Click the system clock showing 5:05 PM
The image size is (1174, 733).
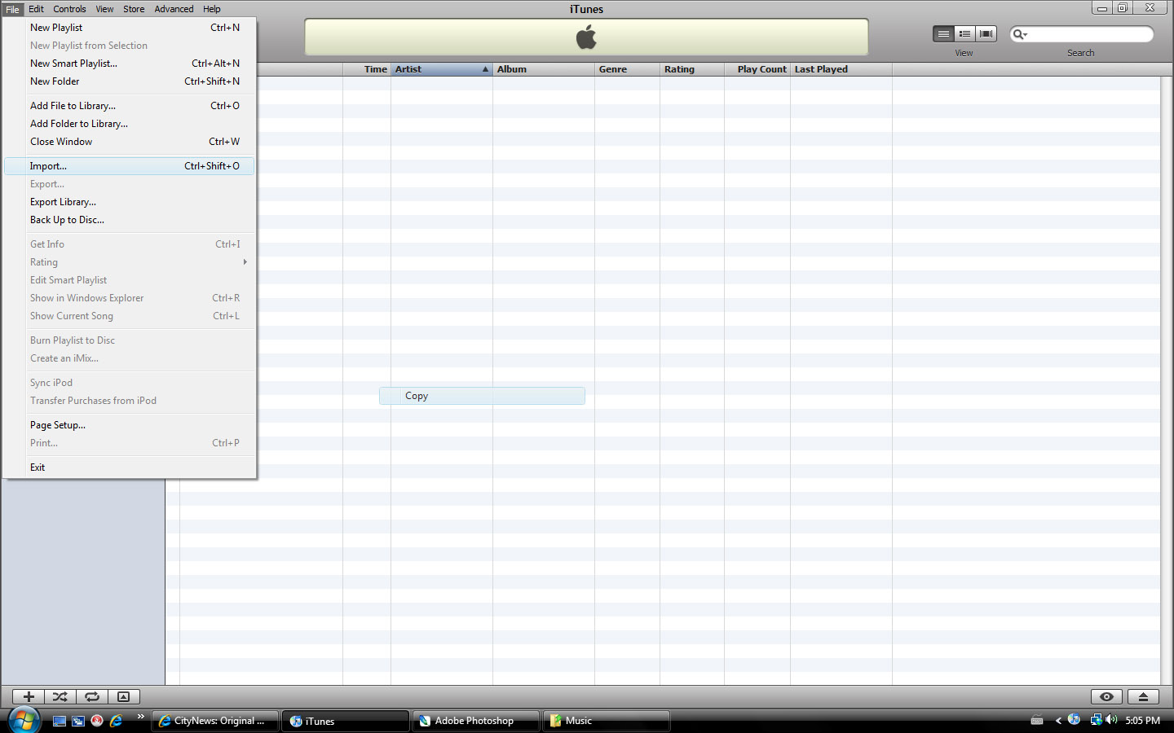tap(1142, 721)
